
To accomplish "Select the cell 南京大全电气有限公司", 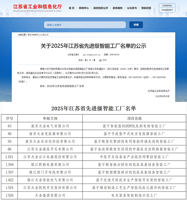I will 50,126.
